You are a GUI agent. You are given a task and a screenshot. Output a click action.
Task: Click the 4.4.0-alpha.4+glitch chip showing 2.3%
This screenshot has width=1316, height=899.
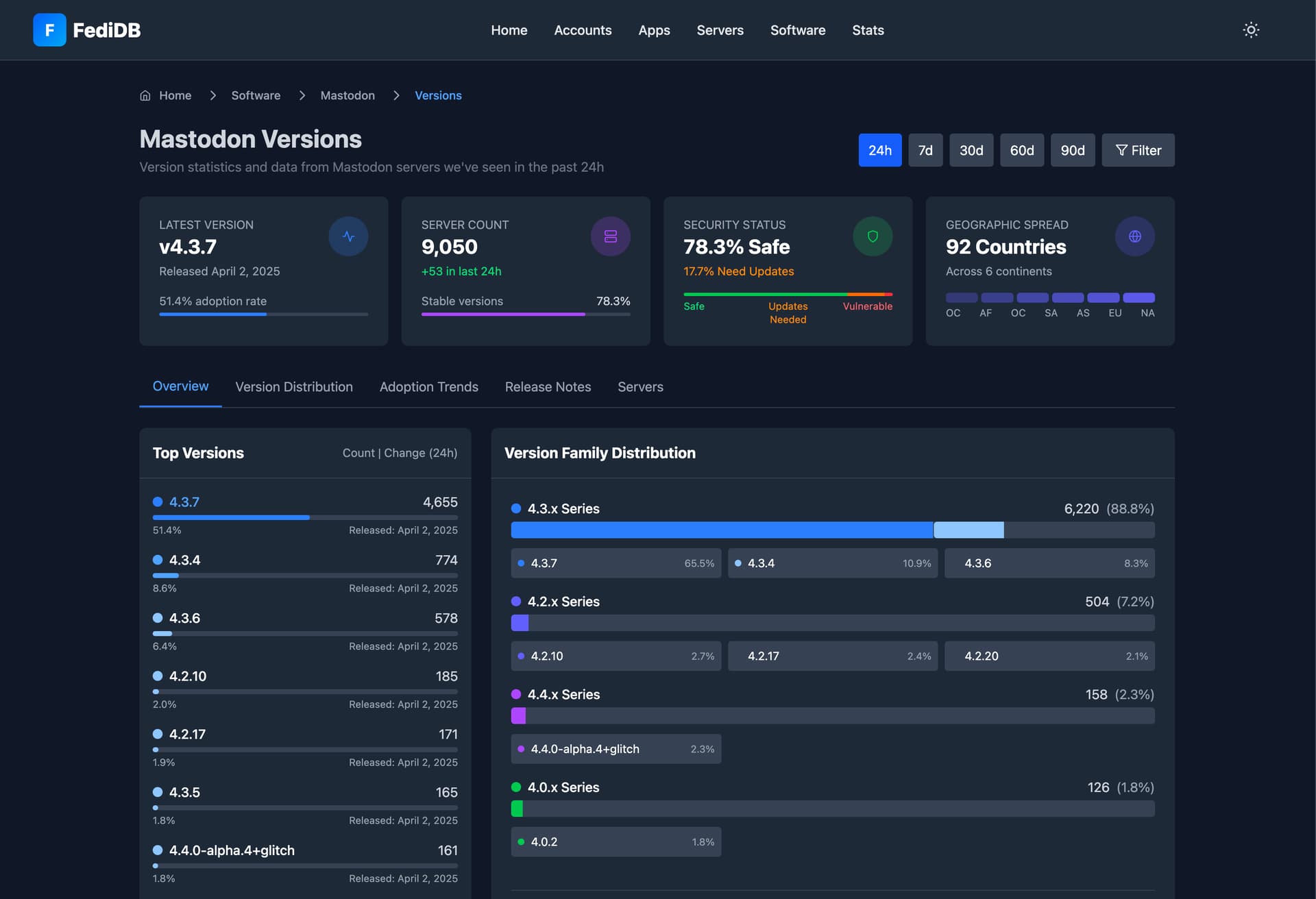click(616, 749)
